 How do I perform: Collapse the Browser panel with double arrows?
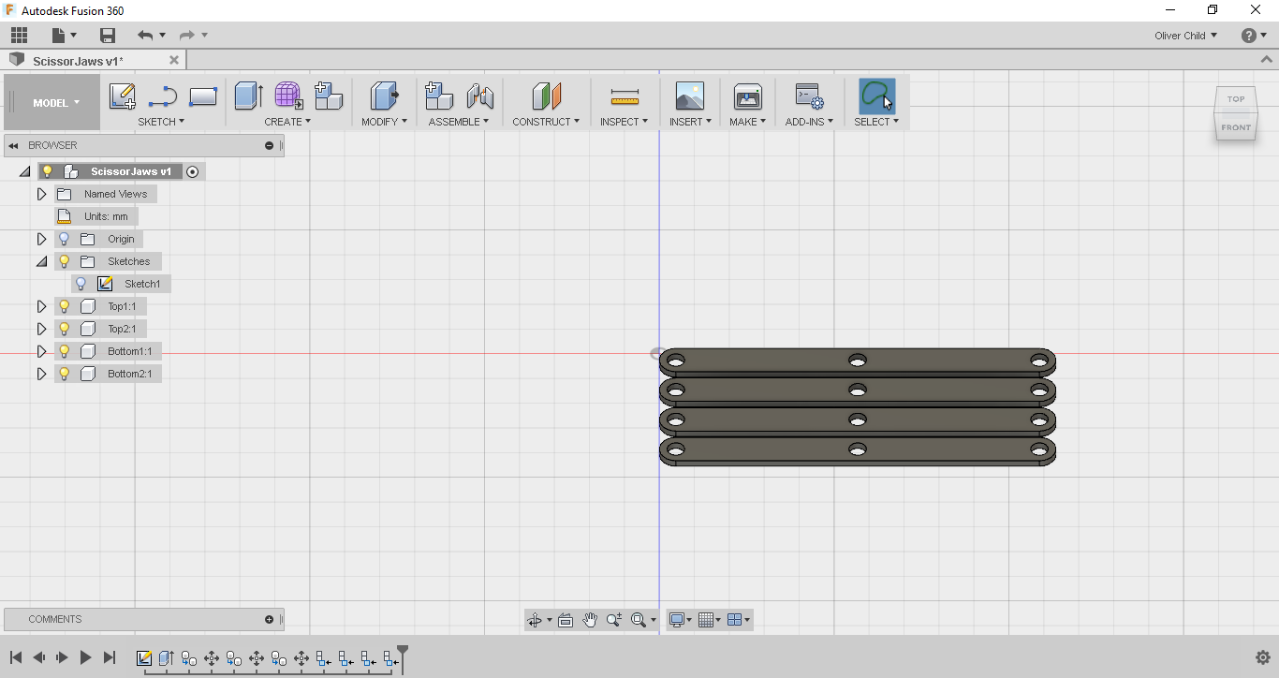[14, 145]
